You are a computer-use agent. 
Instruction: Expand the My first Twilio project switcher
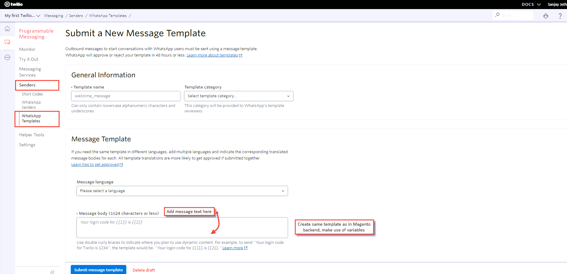(x=22, y=16)
